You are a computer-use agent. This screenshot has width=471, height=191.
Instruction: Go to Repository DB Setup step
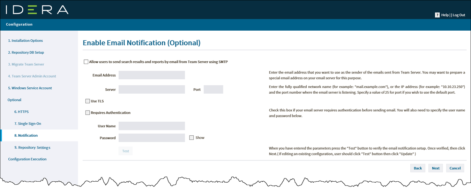[x=26, y=53]
